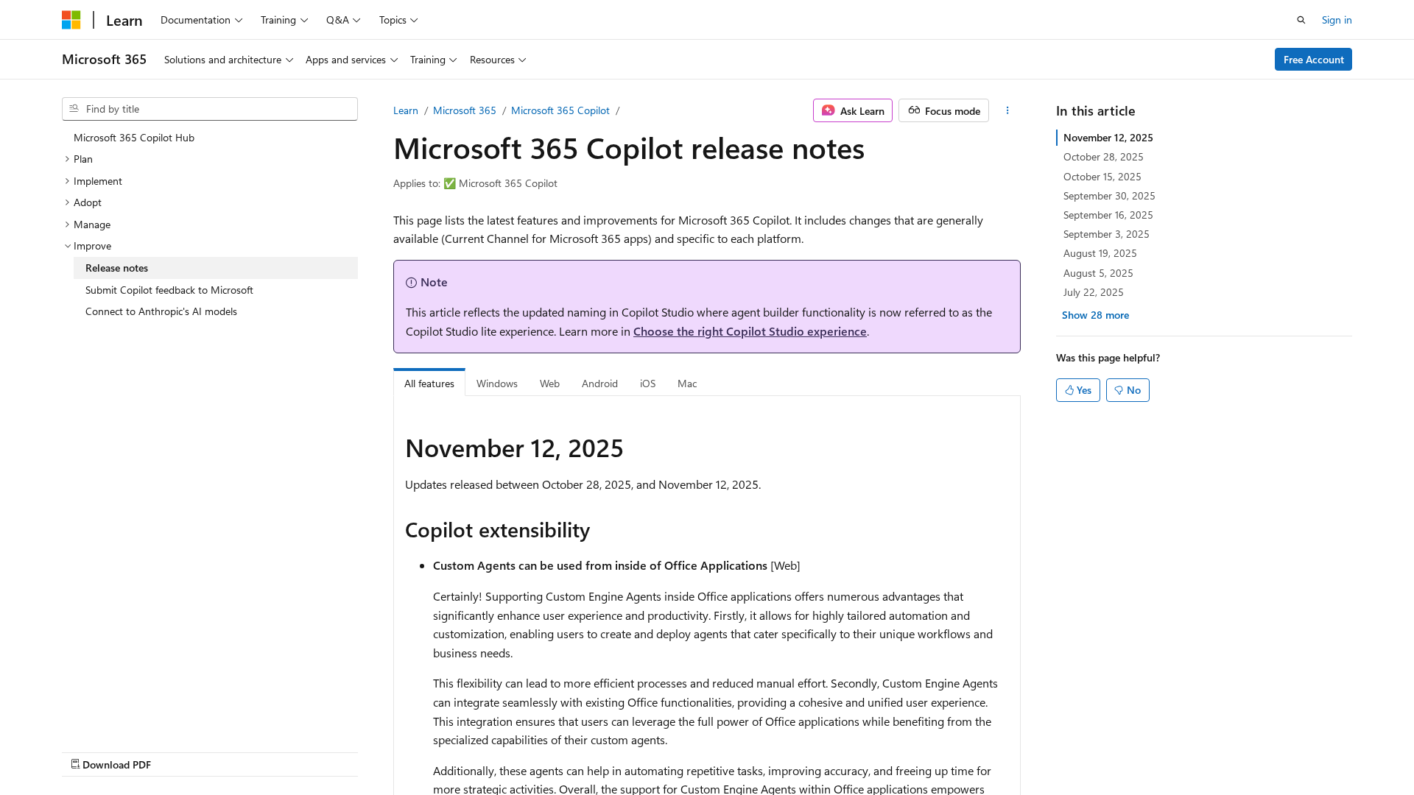Click the No thumbs-down feedback button
Screen dimensions: 1414x795
pos(1127,390)
